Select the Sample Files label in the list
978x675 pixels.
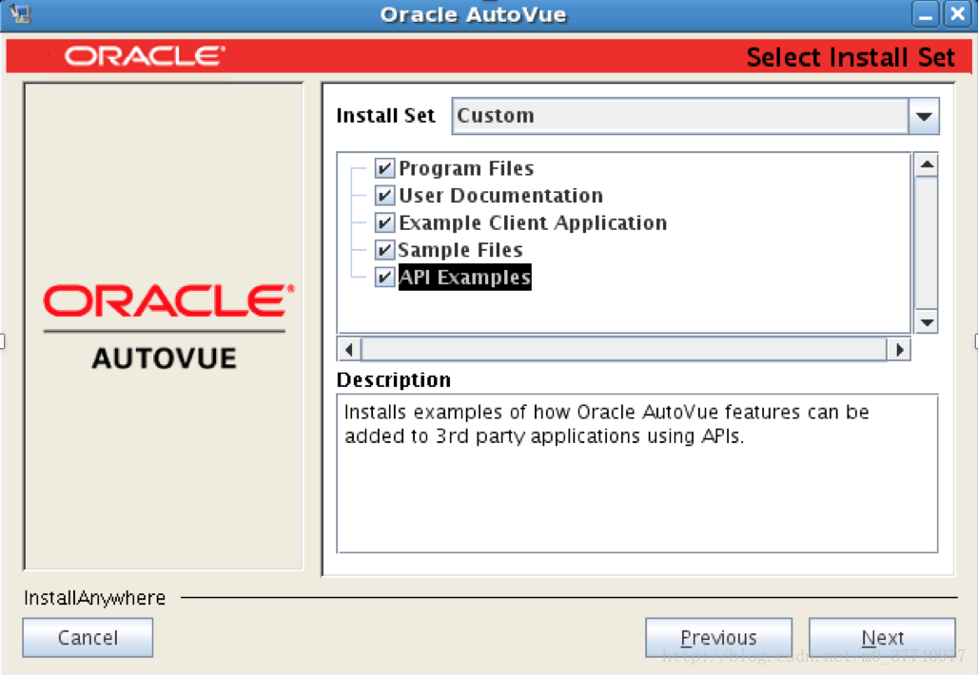click(x=460, y=249)
